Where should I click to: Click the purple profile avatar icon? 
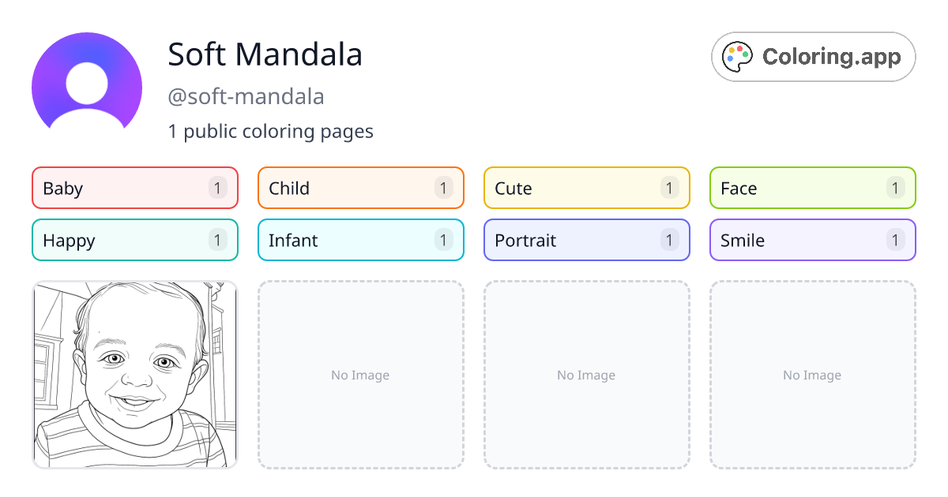87,80
